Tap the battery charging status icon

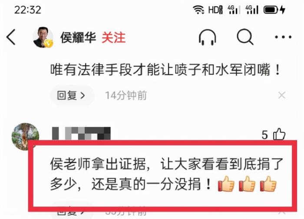(x=274, y=10)
